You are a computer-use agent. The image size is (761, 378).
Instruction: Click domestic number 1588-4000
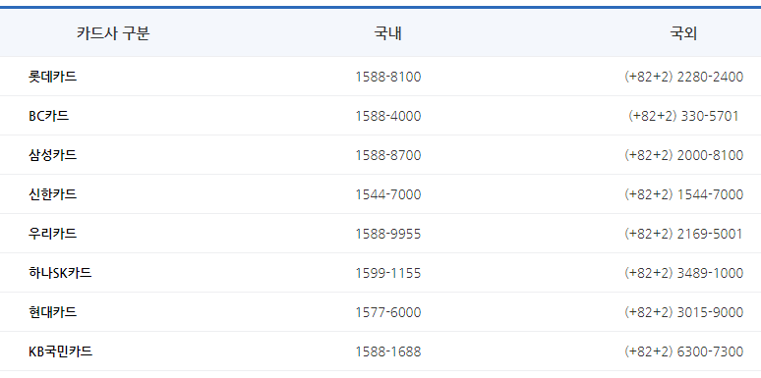click(388, 116)
